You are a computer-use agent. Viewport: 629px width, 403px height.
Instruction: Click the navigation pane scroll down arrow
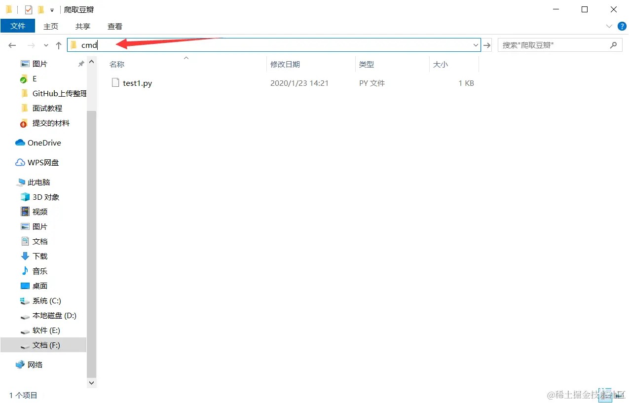pyautogui.click(x=92, y=382)
